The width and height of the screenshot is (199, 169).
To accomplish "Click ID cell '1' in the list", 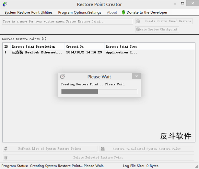I will pos(5,52).
